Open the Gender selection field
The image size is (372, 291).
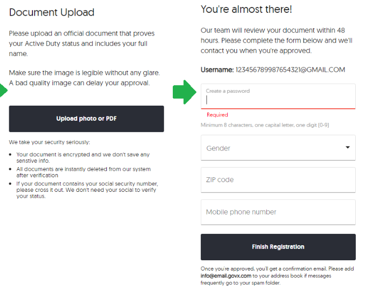pos(270,148)
